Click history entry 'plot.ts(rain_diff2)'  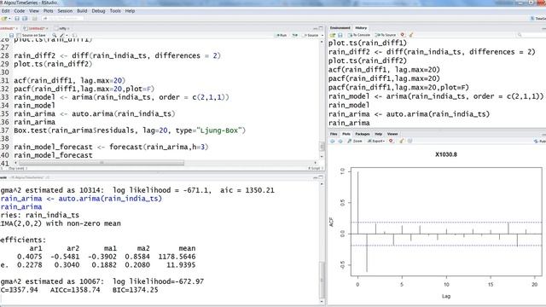[367, 61]
